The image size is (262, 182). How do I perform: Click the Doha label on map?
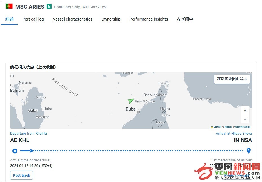click(48, 109)
